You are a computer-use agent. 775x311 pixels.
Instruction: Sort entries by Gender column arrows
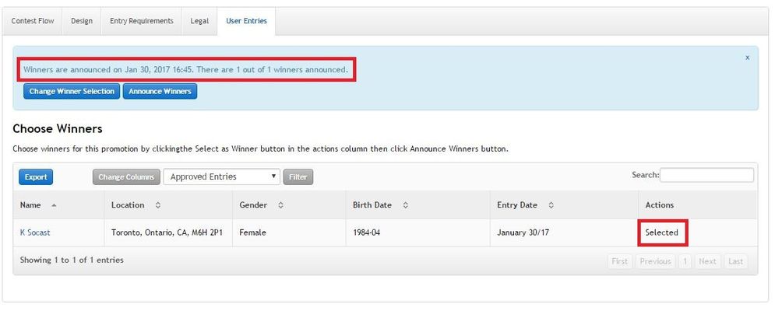(x=280, y=205)
